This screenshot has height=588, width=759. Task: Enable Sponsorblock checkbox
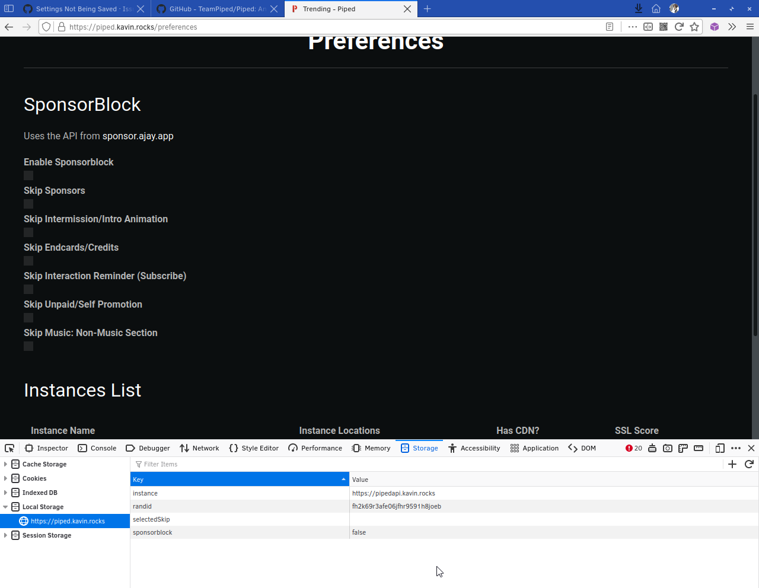[x=28, y=175]
